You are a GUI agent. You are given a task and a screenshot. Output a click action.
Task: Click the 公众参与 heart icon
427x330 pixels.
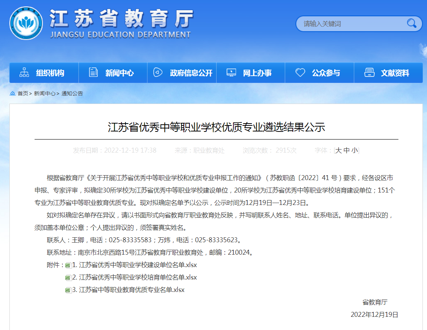(300, 73)
